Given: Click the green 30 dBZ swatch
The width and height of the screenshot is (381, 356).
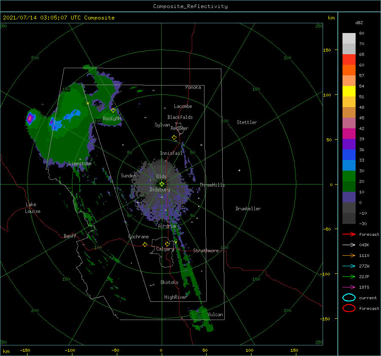Looking at the screenshot, I should click(349, 176).
